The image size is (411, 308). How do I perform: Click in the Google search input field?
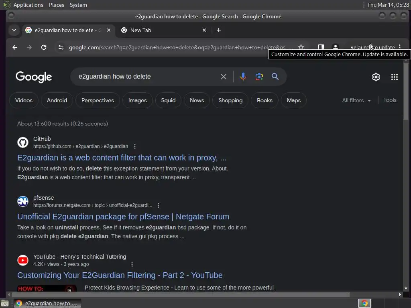(x=147, y=77)
